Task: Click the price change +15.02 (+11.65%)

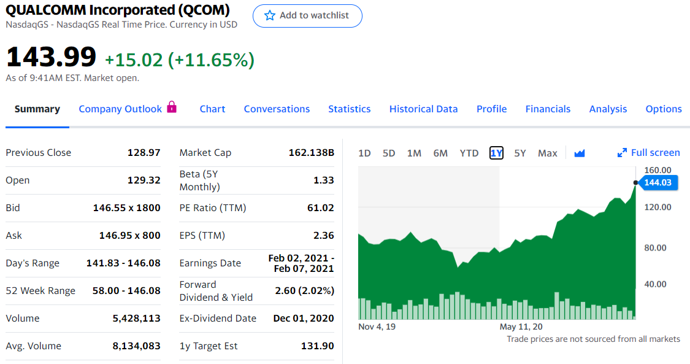Action: point(180,60)
